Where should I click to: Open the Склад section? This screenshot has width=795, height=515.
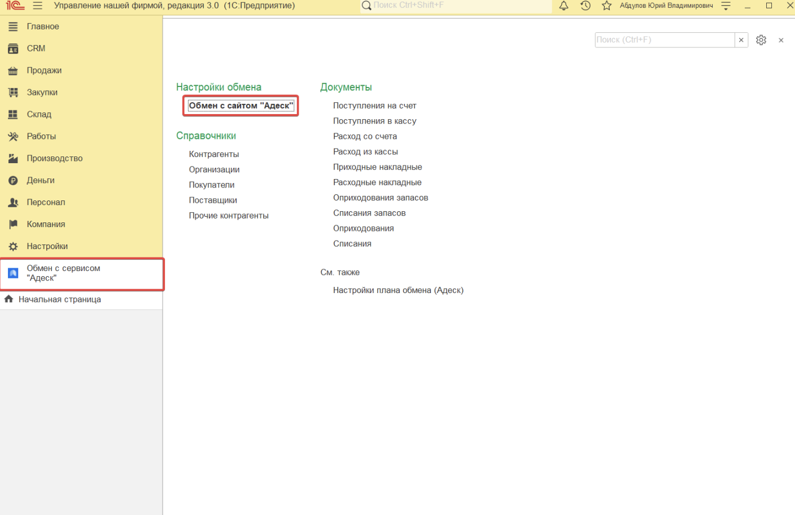point(39,115)
